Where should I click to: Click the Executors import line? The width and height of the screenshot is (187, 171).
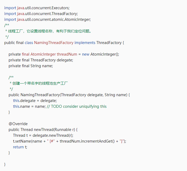tap(37, 8)
